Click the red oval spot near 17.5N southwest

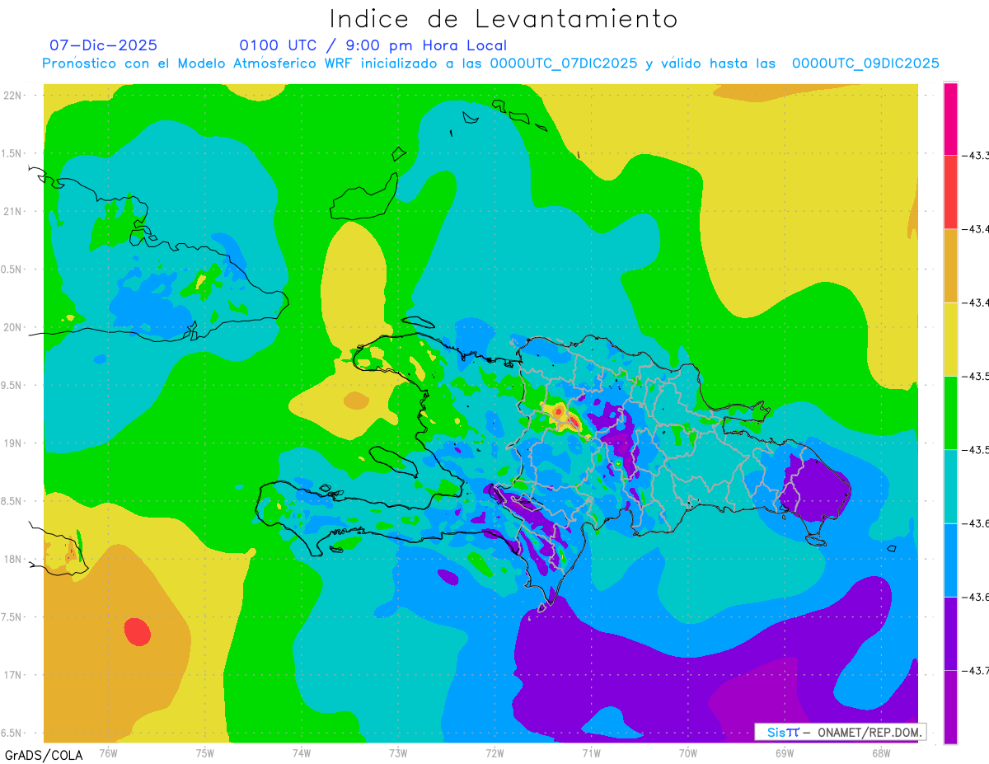pos(138,632)
